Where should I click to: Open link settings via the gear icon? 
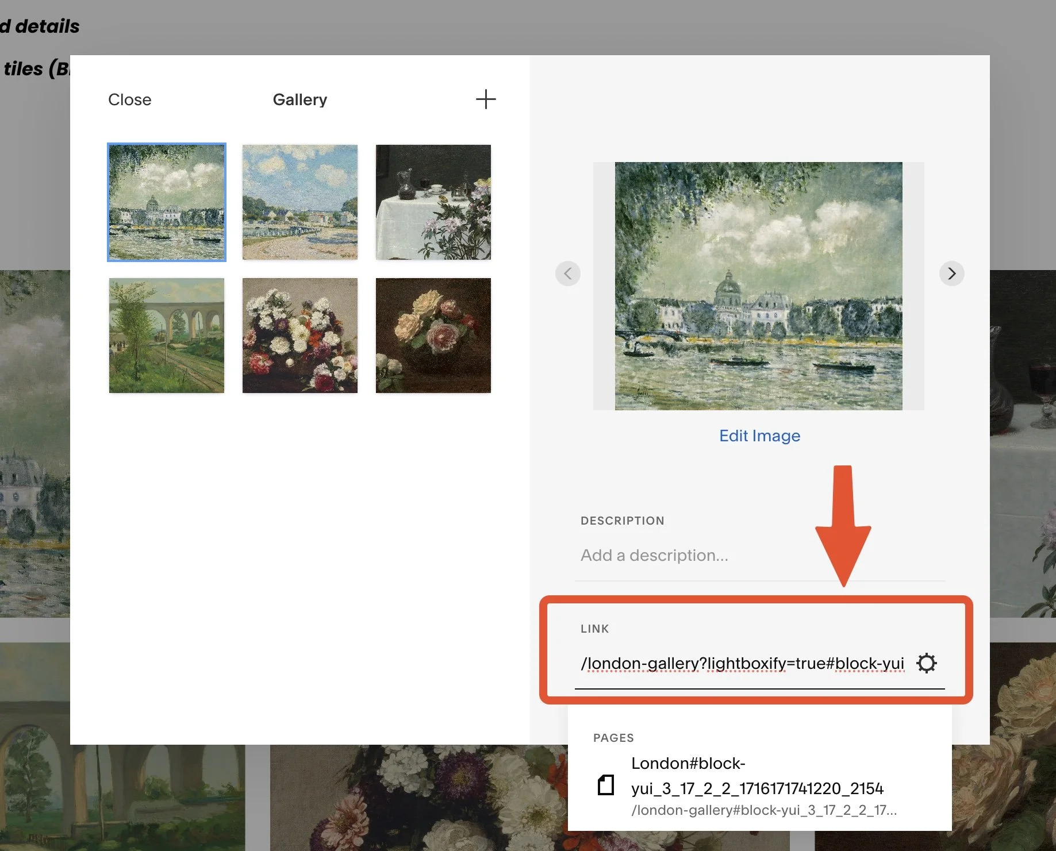(926, 663)
